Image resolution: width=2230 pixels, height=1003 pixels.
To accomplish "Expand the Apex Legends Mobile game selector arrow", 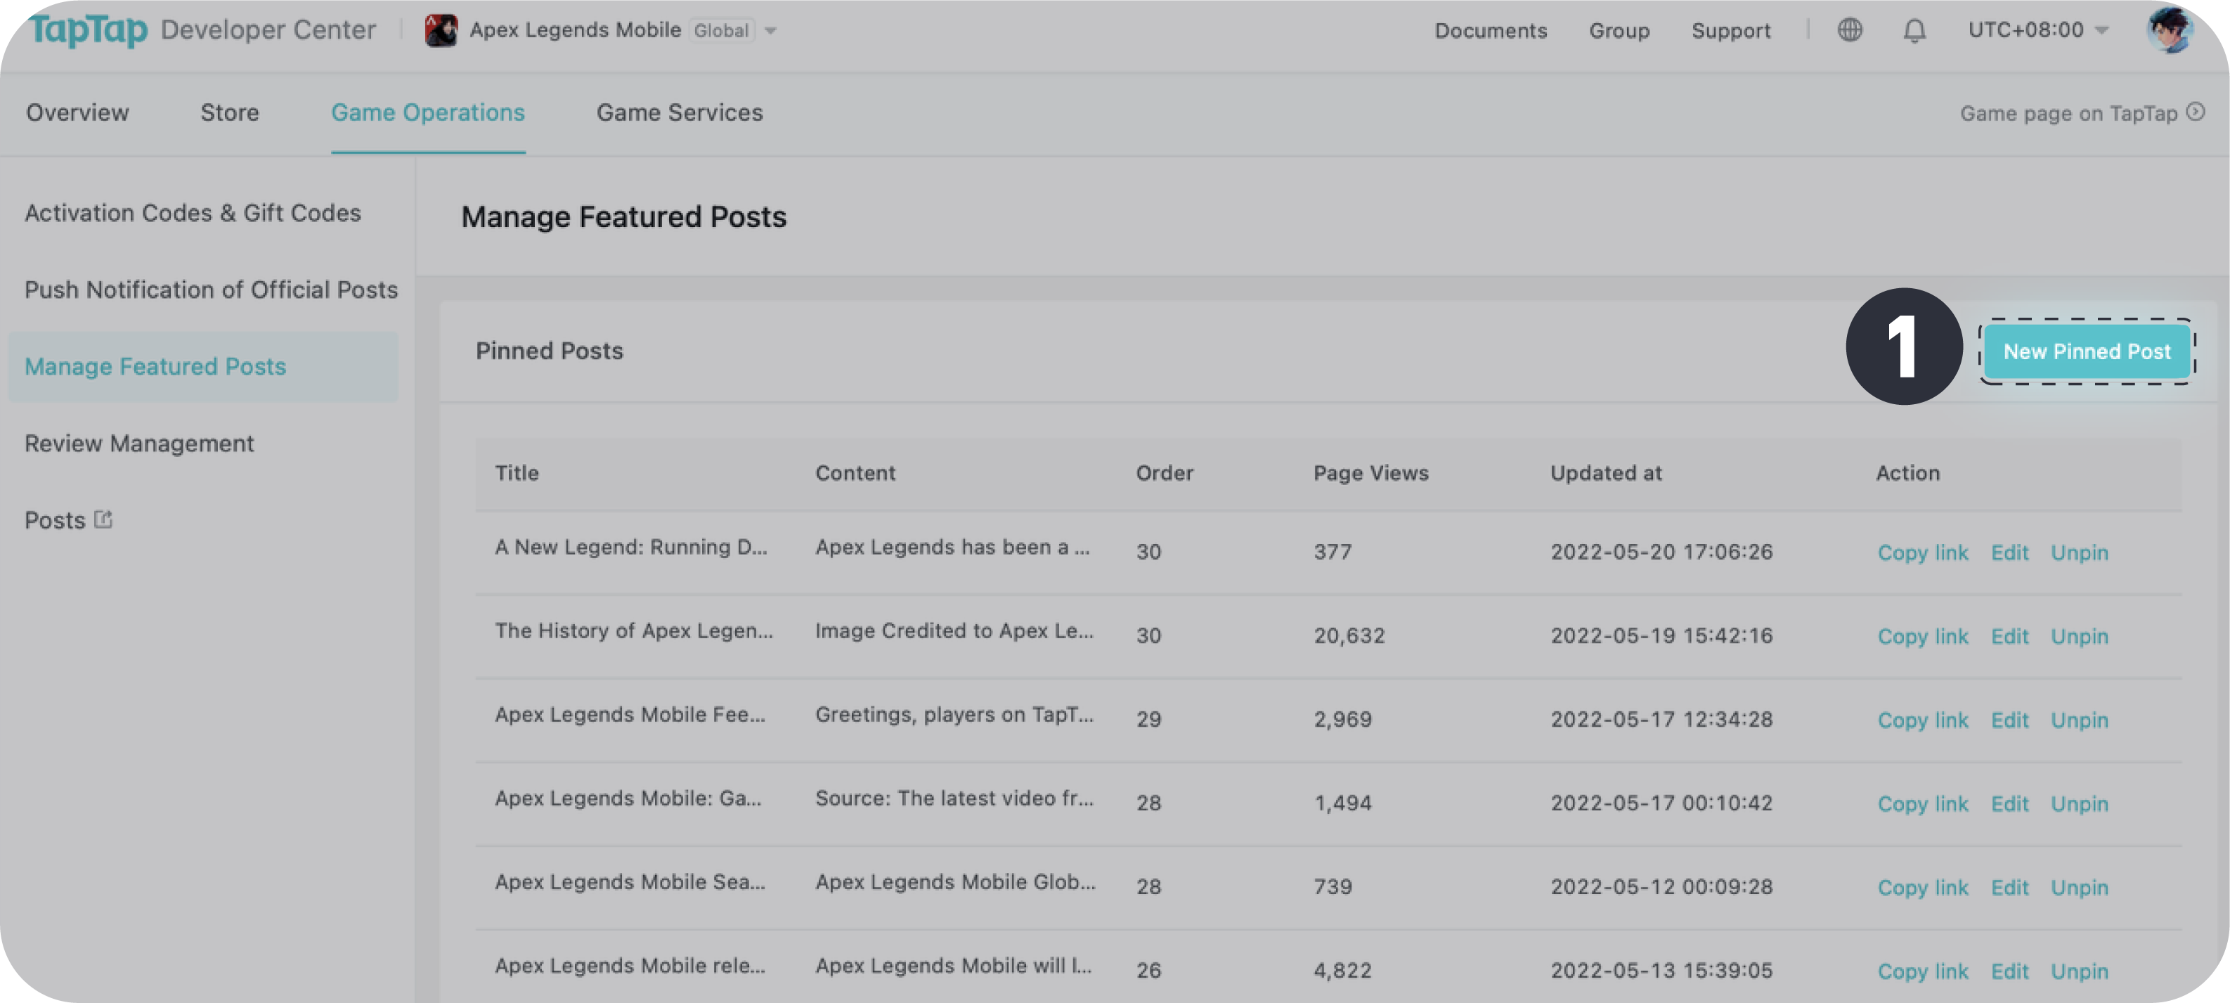I will (770, 31).
